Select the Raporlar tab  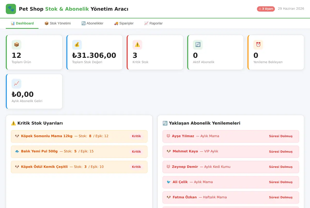(x=153, y=23)
